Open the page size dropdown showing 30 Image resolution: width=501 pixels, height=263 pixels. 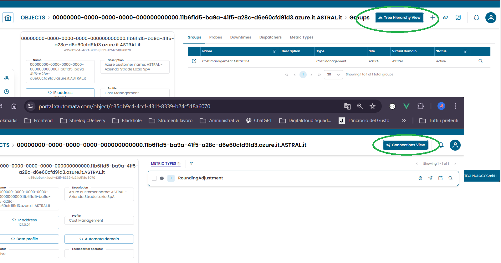point(333,75)
